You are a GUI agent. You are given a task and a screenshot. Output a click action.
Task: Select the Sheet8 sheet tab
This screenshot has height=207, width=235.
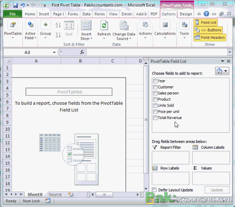[35, 194]
